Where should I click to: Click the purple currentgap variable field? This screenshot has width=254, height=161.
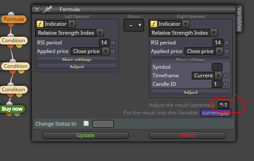216,113
